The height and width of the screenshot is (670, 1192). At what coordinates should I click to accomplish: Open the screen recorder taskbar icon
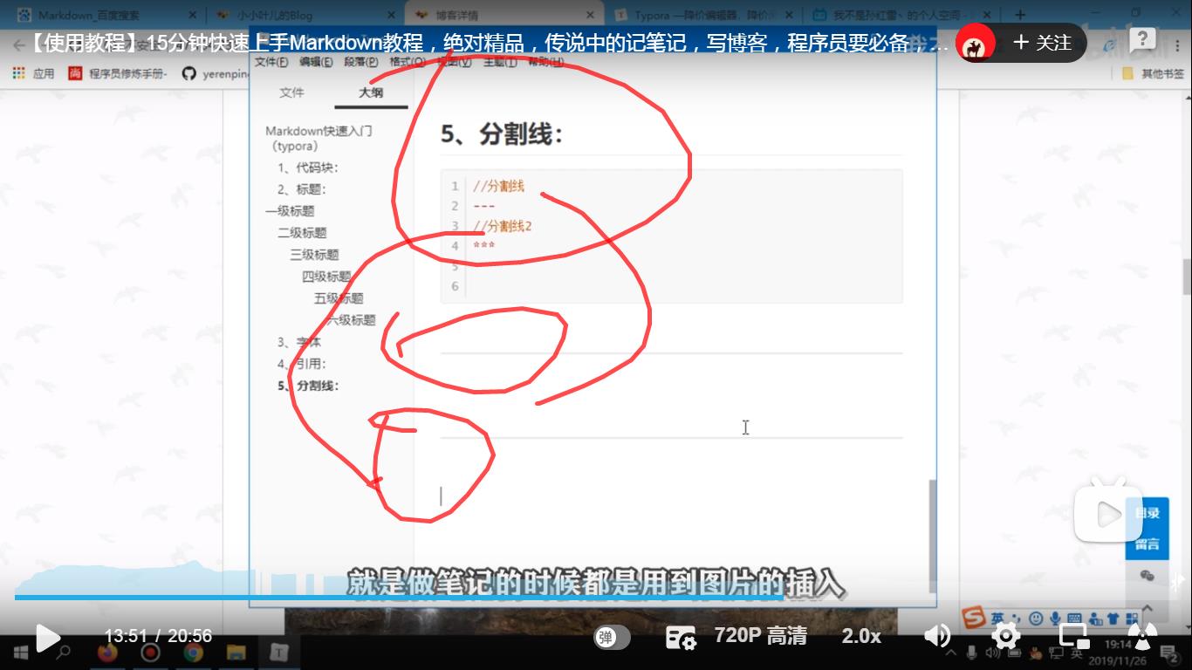pos(150,652)
